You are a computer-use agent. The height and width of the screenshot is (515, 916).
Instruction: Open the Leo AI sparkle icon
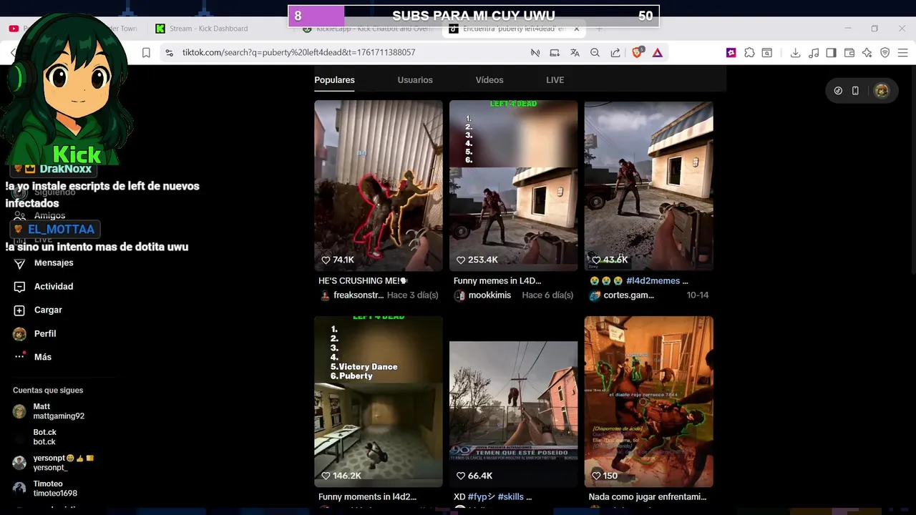pyautogui.click(x=867, y=52)
